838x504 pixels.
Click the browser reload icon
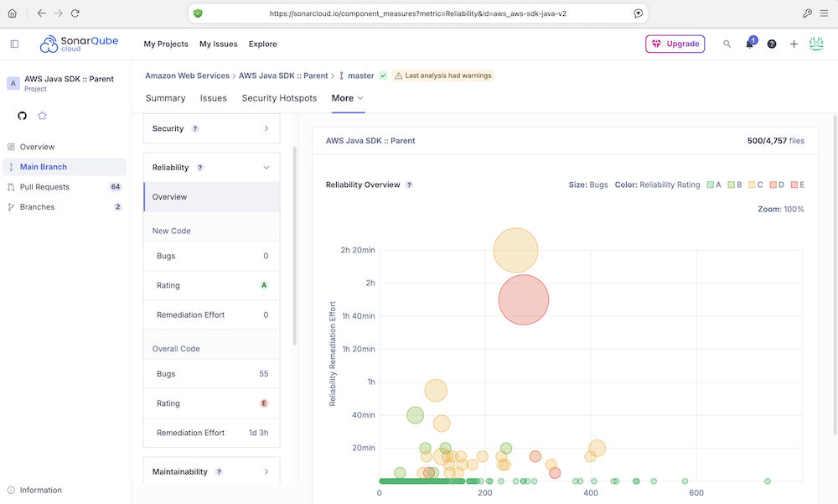(x=75, y=13)
